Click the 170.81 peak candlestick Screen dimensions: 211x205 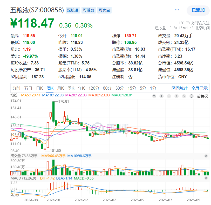[53, 112]
